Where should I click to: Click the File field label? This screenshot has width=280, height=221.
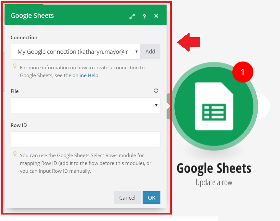(15, 91)
